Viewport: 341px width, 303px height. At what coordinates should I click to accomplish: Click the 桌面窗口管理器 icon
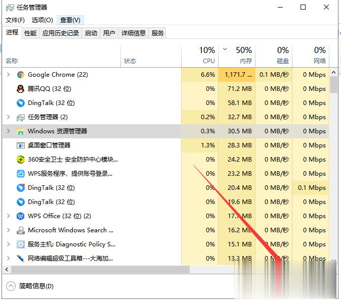coord(21,145)
